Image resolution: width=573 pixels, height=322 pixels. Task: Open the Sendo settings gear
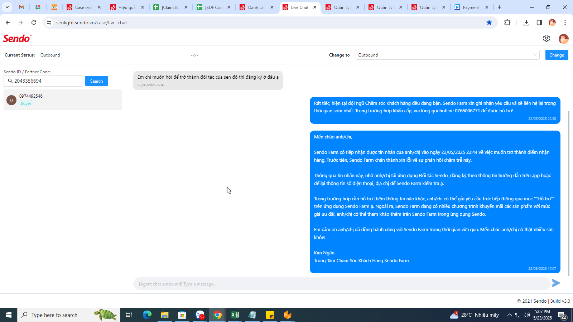pos(546,38)
